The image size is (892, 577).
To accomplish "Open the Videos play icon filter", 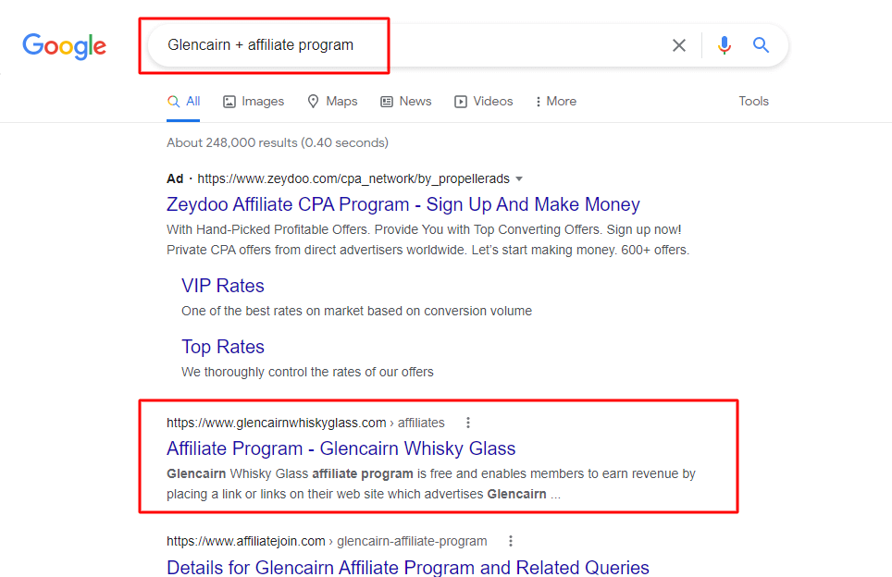I will click(x=460, y=101).
